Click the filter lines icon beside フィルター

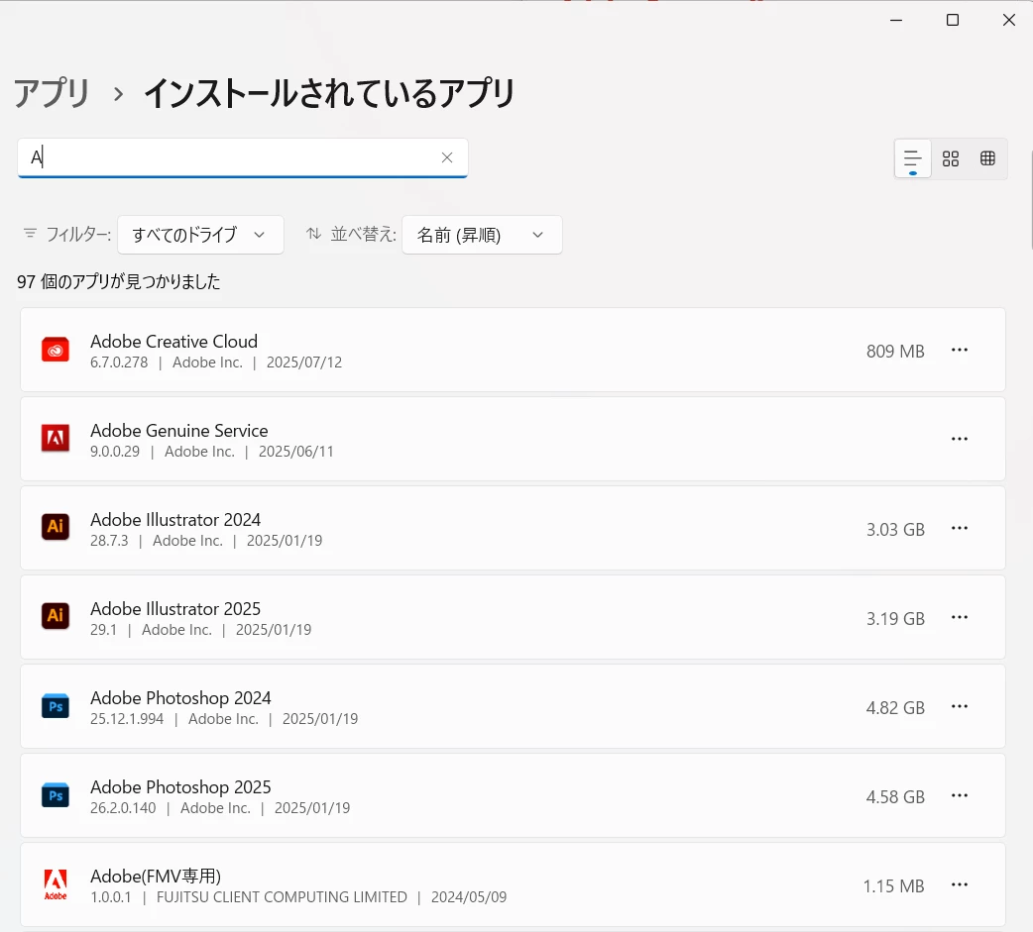tap(30, 233)
